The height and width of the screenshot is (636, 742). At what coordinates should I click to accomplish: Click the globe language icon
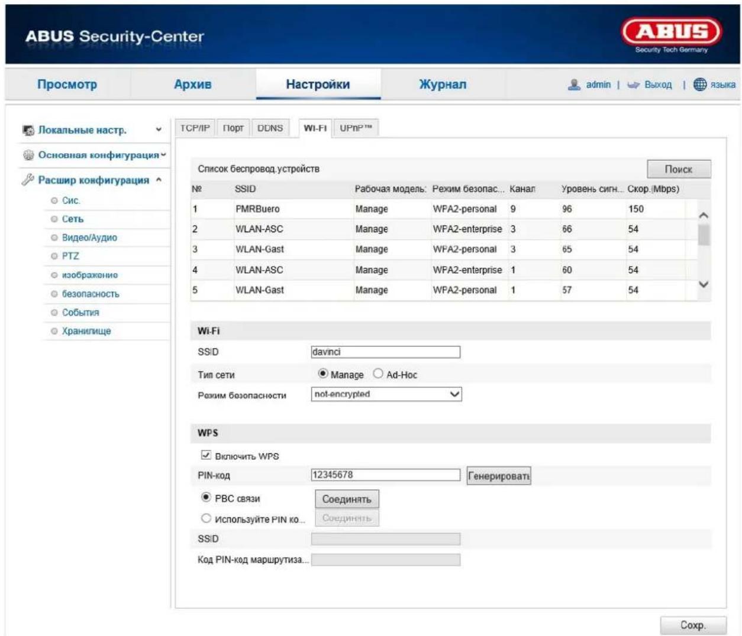[699, 85]
